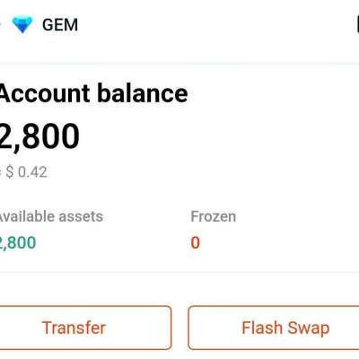Click the cut-off black icon at top right
The image size is (359, 359).
coord(358,24)
